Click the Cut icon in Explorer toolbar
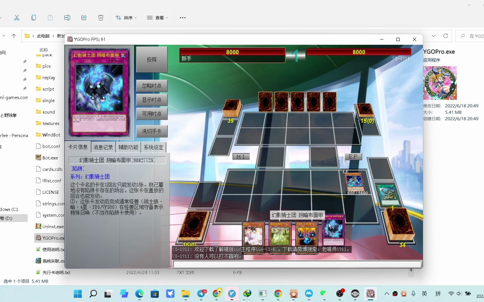Screen dimensions: 484x302 (17, 18)
